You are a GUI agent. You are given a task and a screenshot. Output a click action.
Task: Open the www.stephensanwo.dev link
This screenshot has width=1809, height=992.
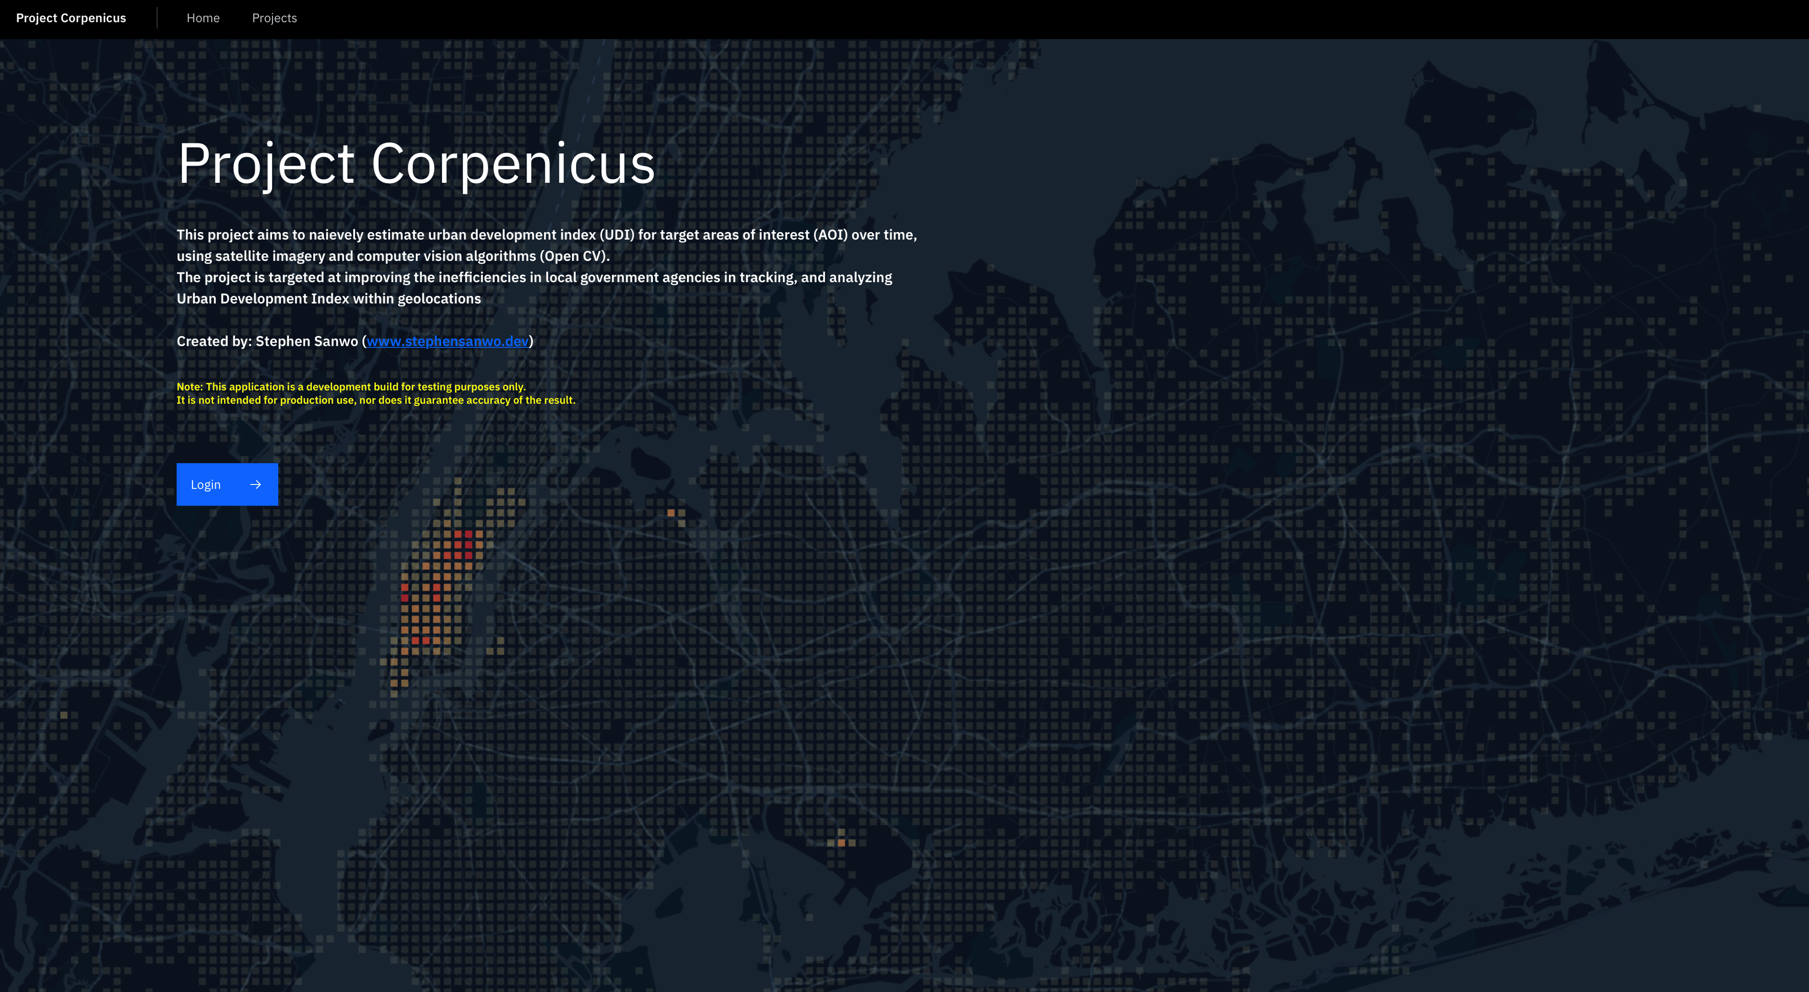[x=448, y=341]
